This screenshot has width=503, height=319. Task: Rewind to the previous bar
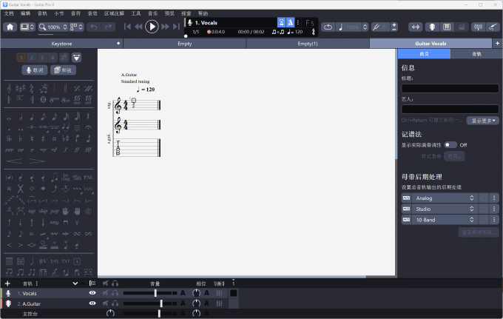coord(138,27)
